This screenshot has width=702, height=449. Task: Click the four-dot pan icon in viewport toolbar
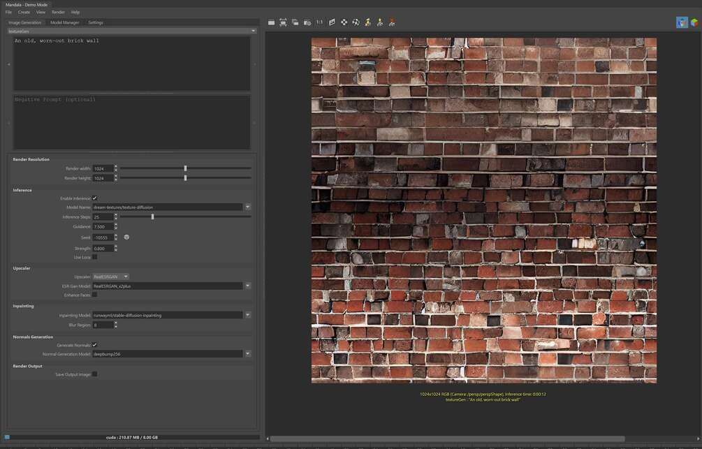[x=344, y=22]
